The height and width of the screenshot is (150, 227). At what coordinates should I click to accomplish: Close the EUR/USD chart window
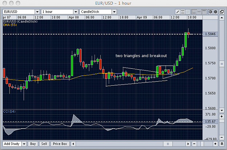[5, 3]
